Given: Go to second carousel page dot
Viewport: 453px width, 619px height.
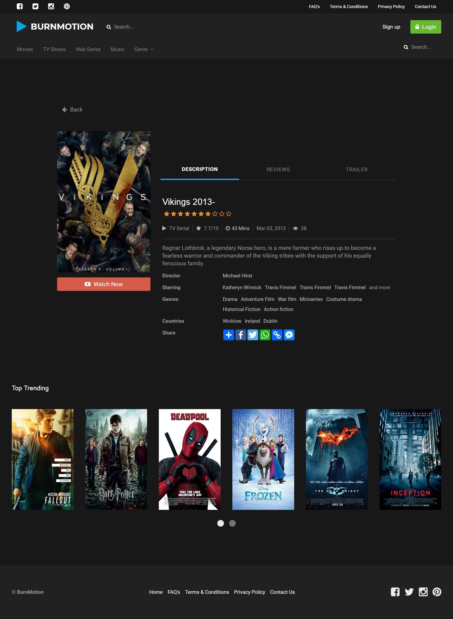Looking at the screenshot, I should click(x=232, y=523).
